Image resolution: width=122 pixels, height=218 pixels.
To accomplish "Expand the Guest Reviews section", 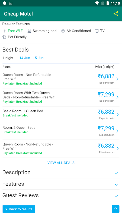I will 61,195.
